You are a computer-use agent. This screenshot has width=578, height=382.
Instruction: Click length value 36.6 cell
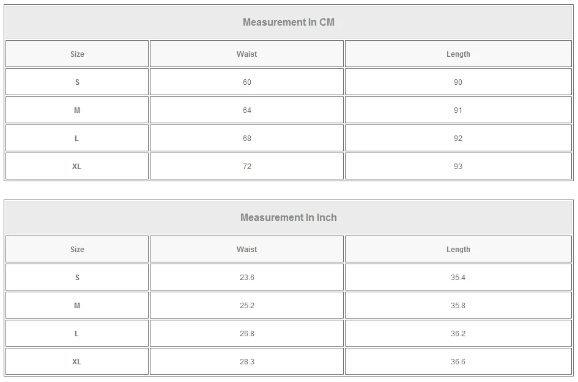coord(458,362)
